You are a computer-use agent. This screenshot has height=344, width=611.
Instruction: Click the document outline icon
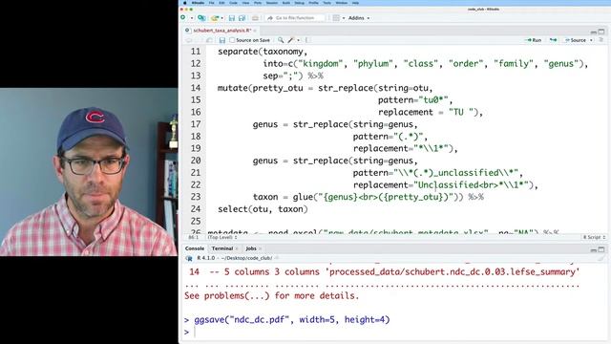click(601, 40)
